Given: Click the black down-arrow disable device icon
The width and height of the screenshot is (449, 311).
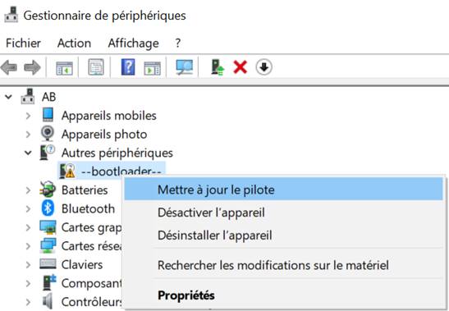Looking at the screenshot, I should pos(263,67).
